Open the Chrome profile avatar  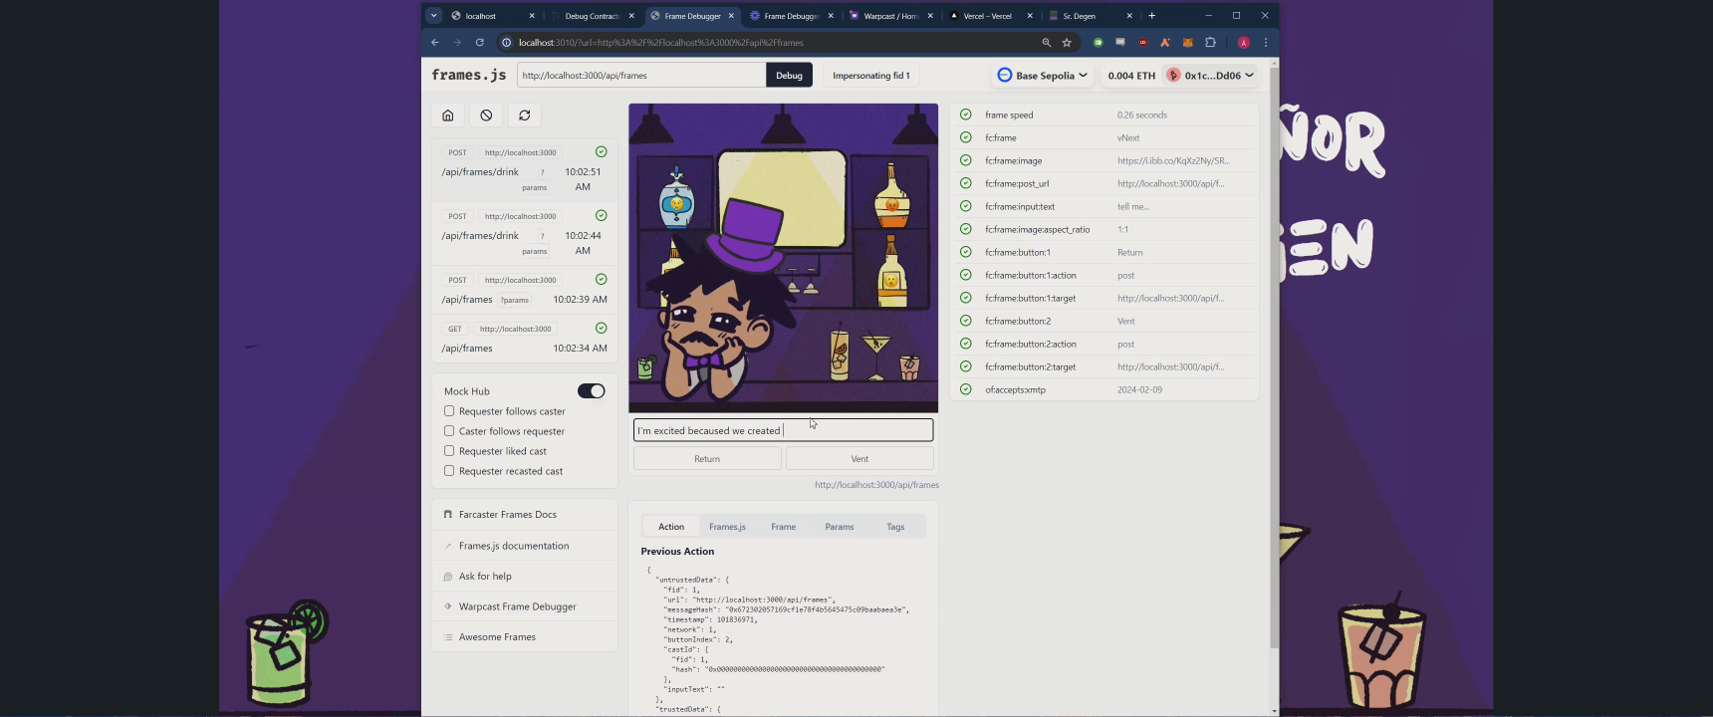pyautogui.click(x=1243, y=43)
